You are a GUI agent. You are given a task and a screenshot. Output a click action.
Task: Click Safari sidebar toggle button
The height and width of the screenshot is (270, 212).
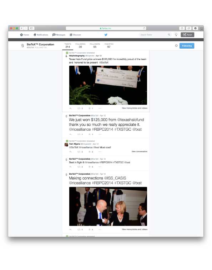click(x=31, y=28)
